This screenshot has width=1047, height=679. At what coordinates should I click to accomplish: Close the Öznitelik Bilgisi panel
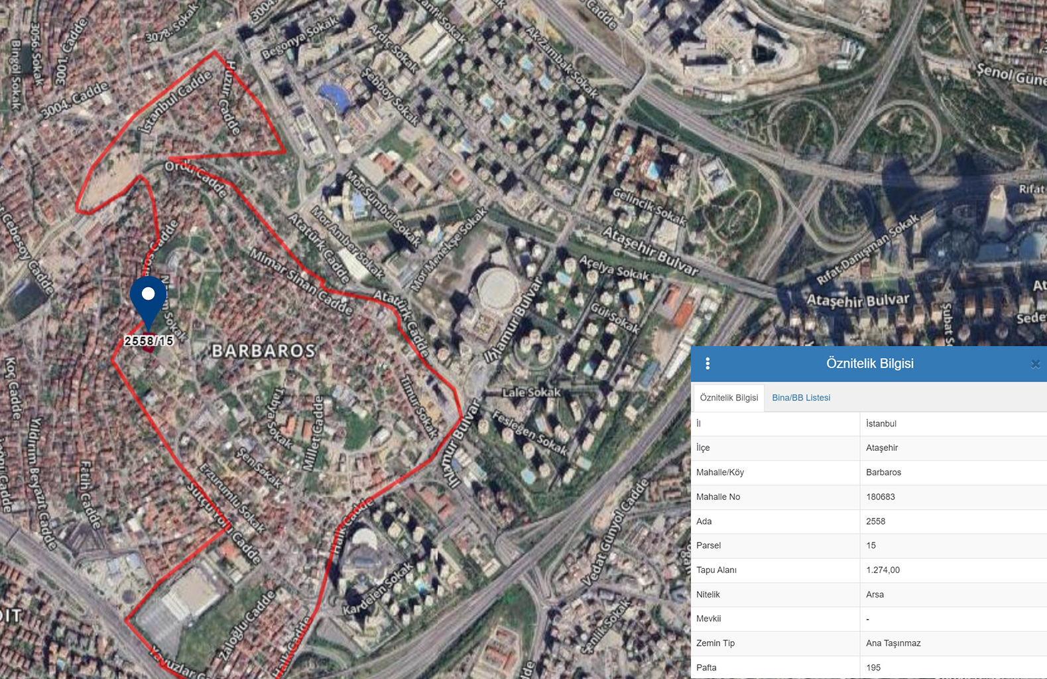(1035, 364)
